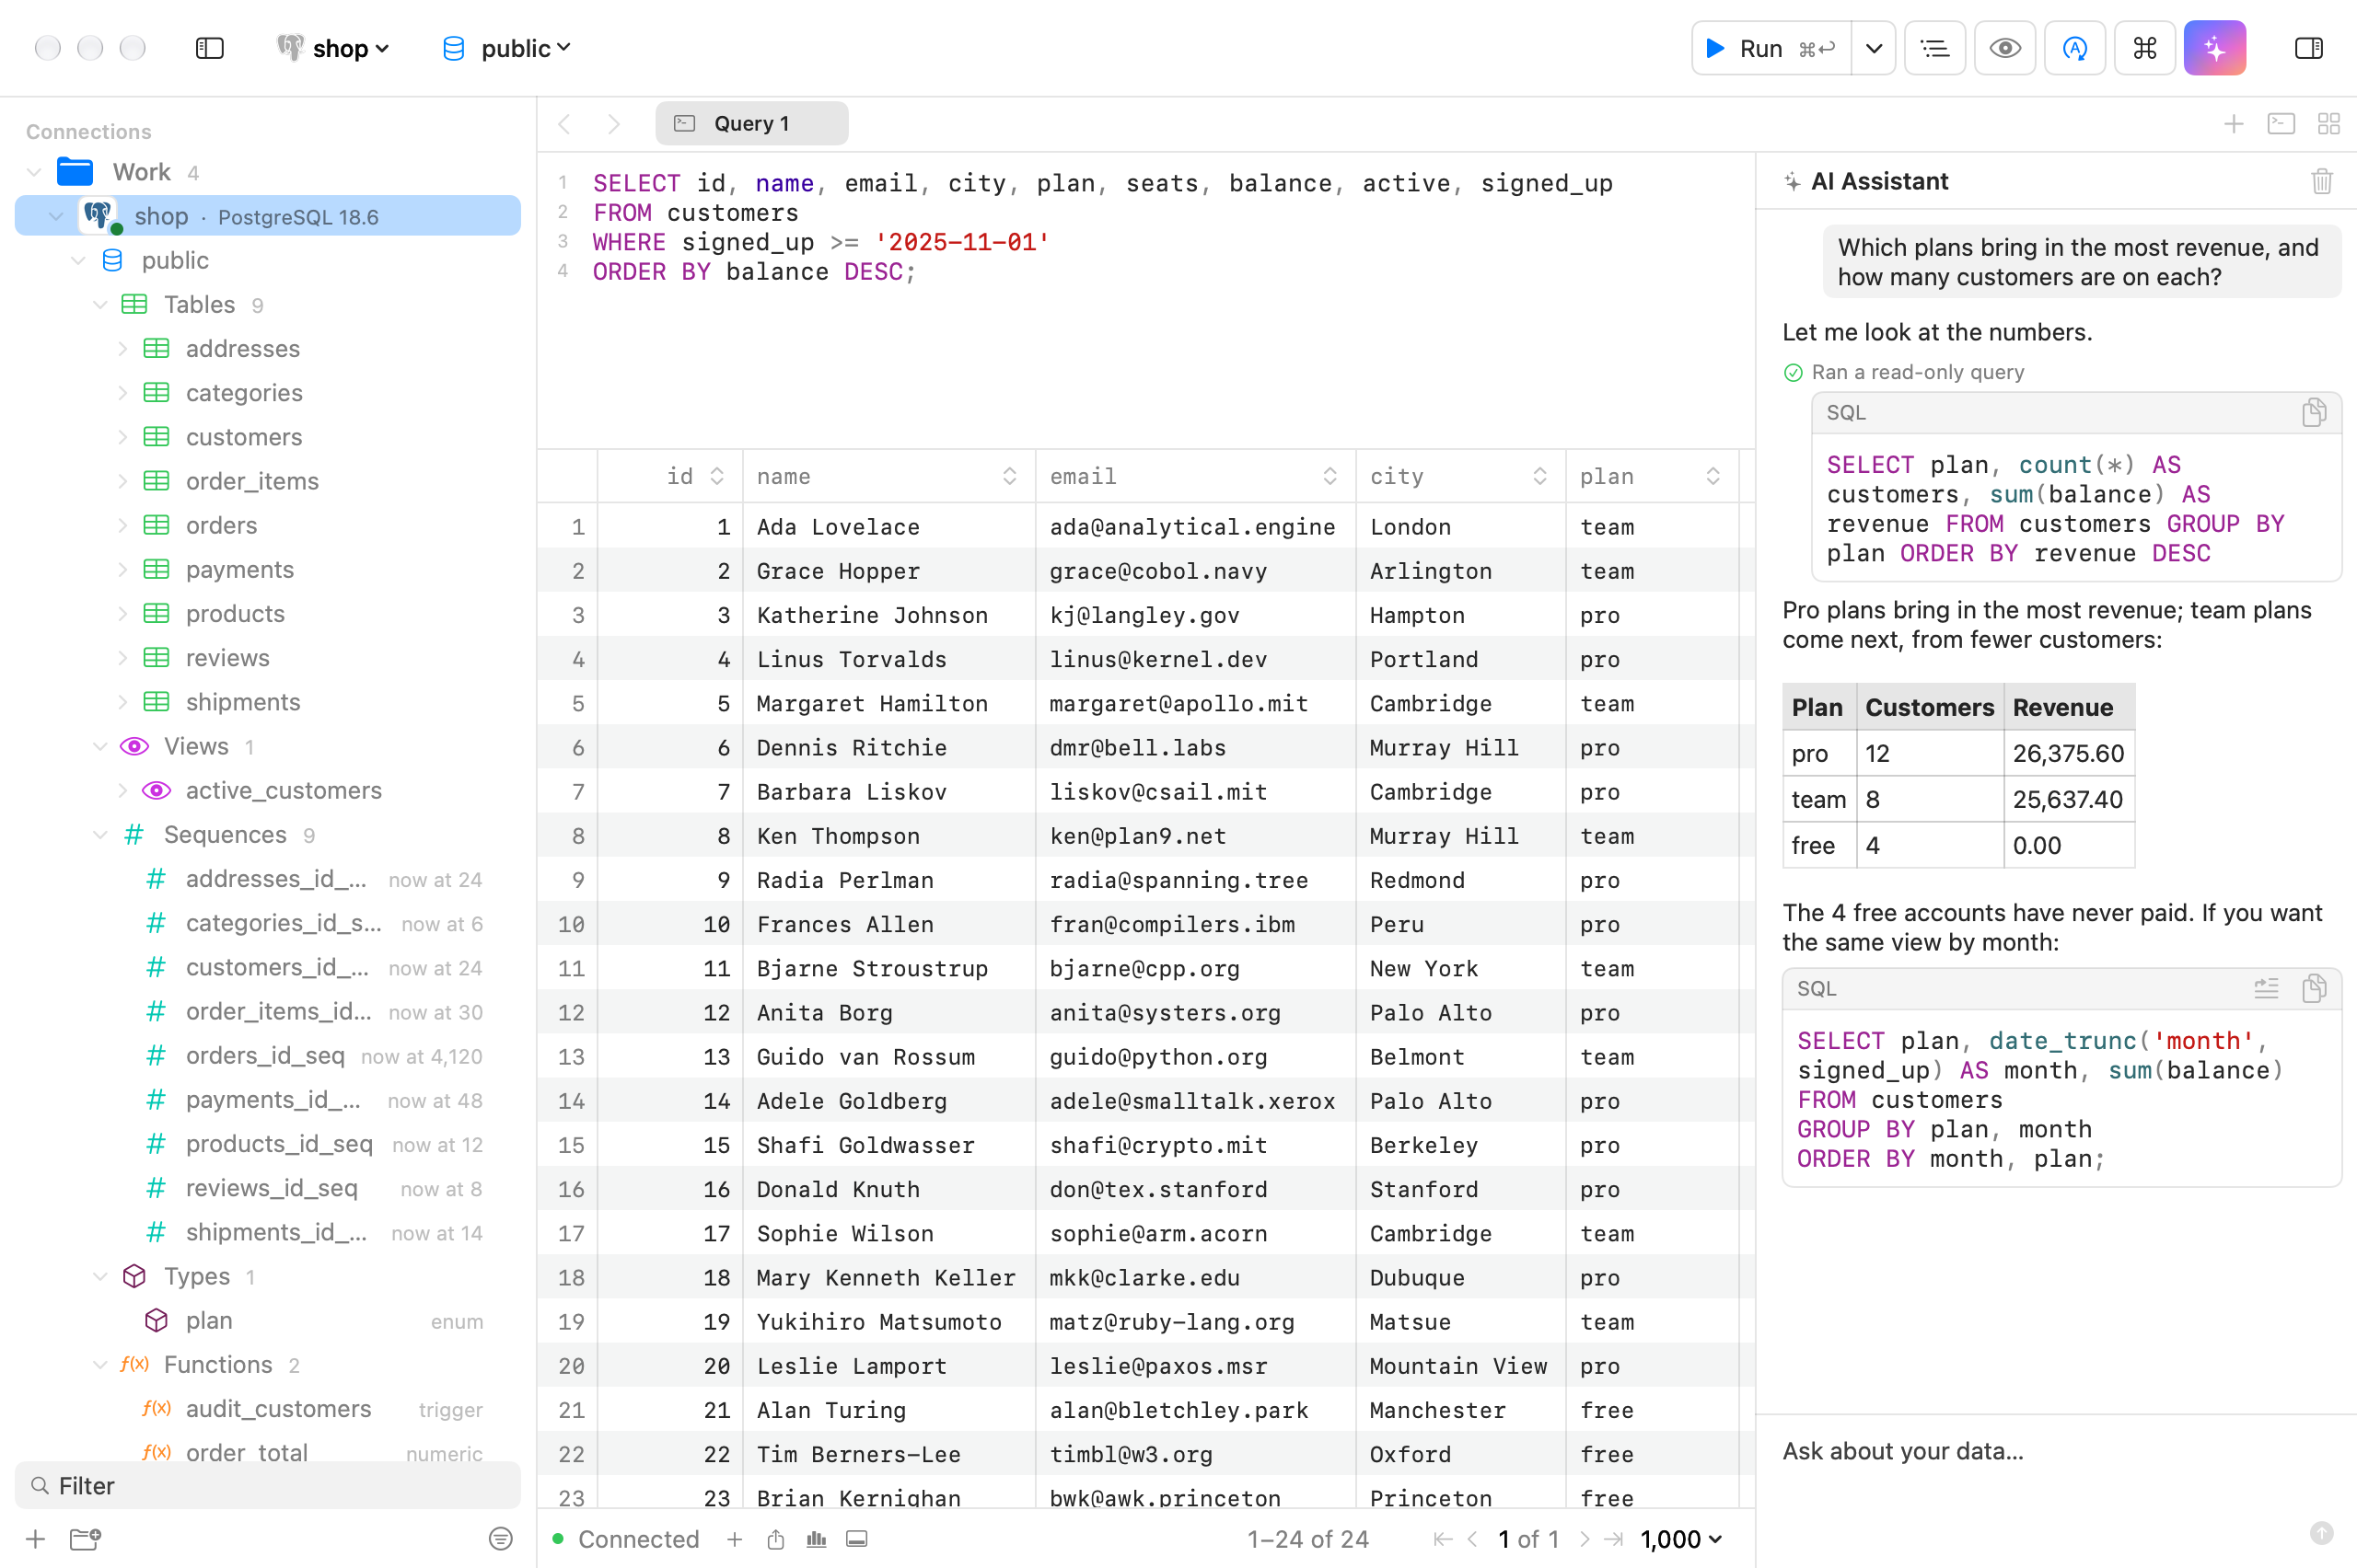Viewport: 2357px width, 1568px height.
Task: Expand the order_items table
Action: tap(122, 481)
